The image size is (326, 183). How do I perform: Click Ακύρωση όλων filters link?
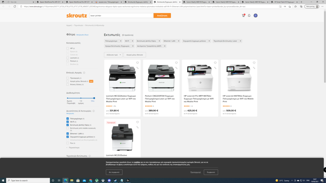click(x=82, y=35)
